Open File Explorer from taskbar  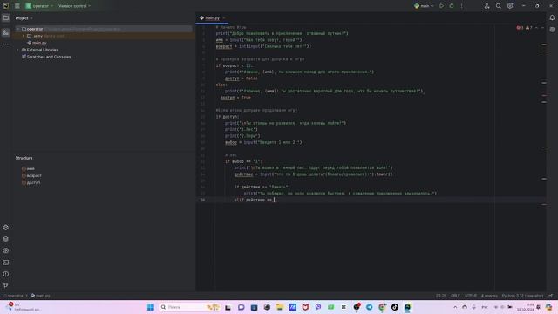280,307
